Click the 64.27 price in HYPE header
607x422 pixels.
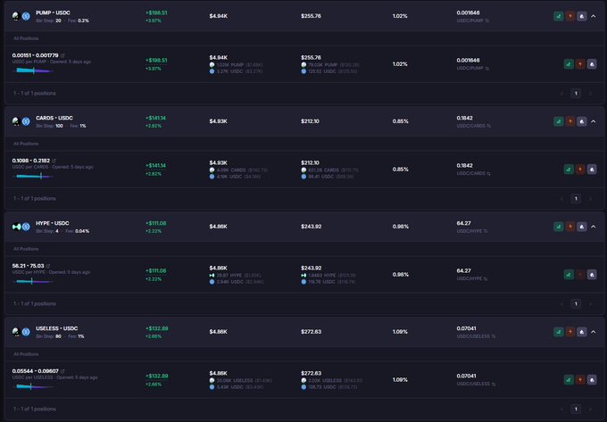point(464,223)
